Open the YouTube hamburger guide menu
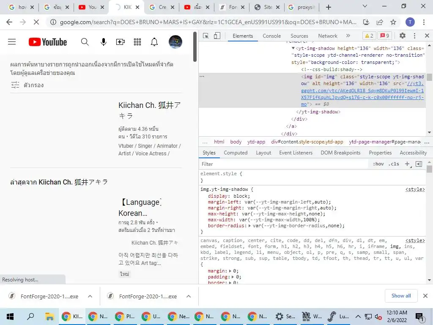 (12, 42)
